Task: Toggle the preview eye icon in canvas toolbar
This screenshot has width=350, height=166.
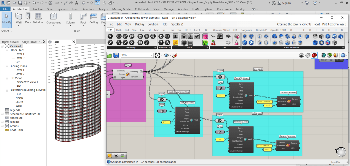Action: click(x=166, y=55)
